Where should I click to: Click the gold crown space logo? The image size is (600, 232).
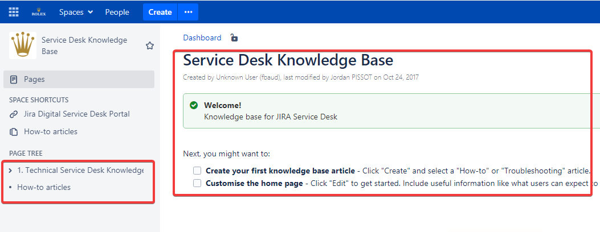[23, 45]
